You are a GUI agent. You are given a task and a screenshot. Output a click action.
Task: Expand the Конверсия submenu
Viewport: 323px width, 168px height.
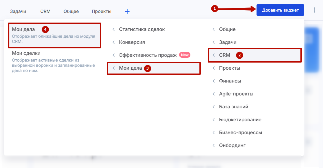[132, 42]
